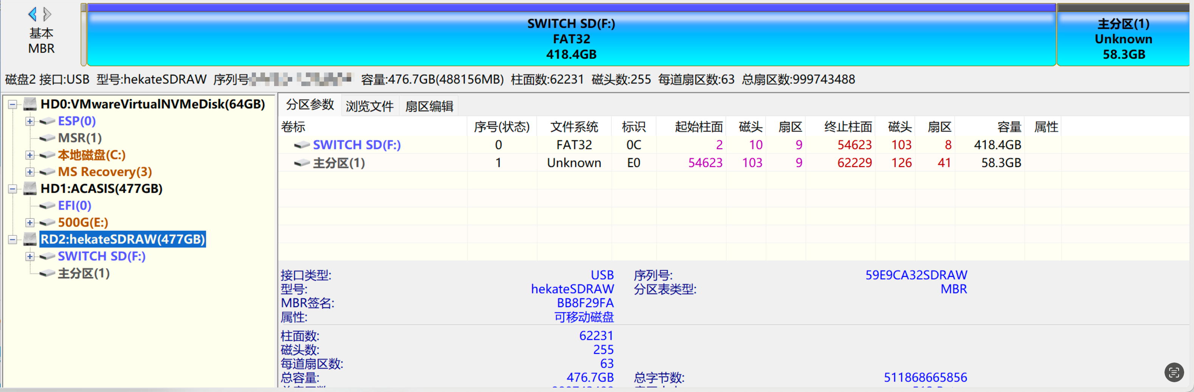Image resolution: width=1194 pixels, height=392 pixels.
Task: Open the 扇区编辑 tab
Action: click(x=429, y=106)
